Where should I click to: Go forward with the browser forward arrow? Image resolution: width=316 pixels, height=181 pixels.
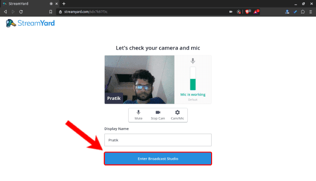point(13,12)
